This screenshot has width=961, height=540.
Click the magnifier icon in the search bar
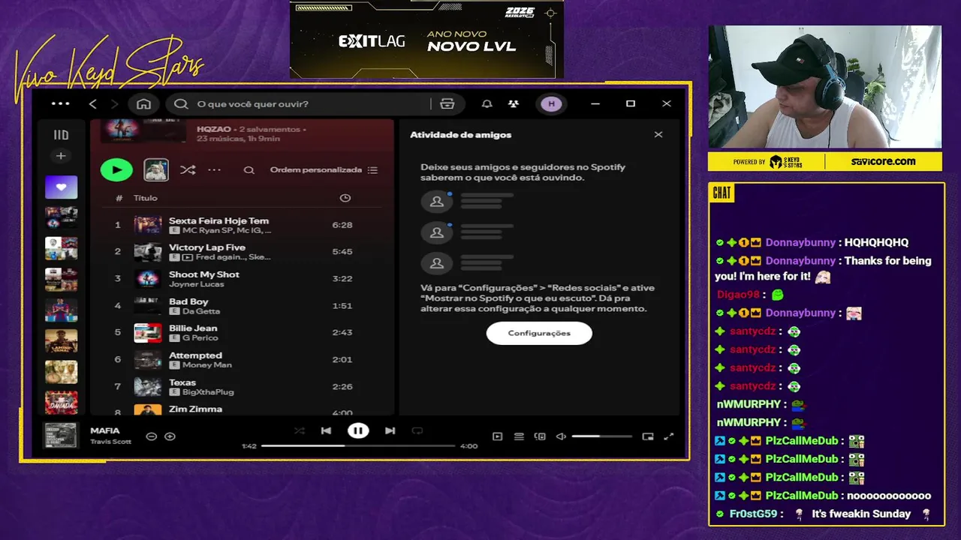(181, 103)
